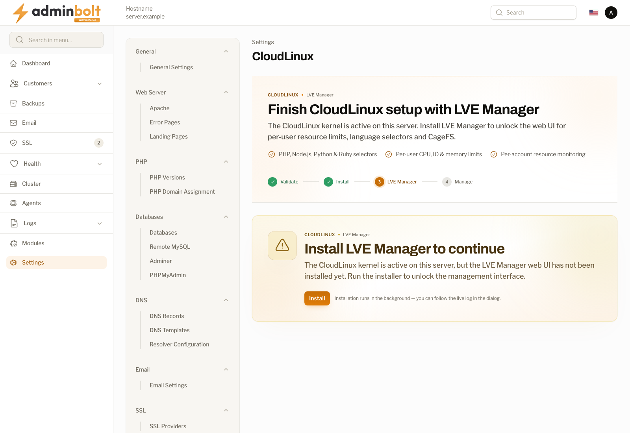Click the check icon beside Per-user CPU limits
The image size is (630, 433).
click(x=389, y=154)
